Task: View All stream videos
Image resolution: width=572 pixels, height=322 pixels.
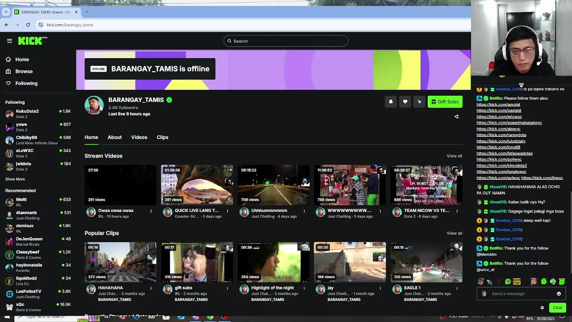Action: (x=454, y=156)
